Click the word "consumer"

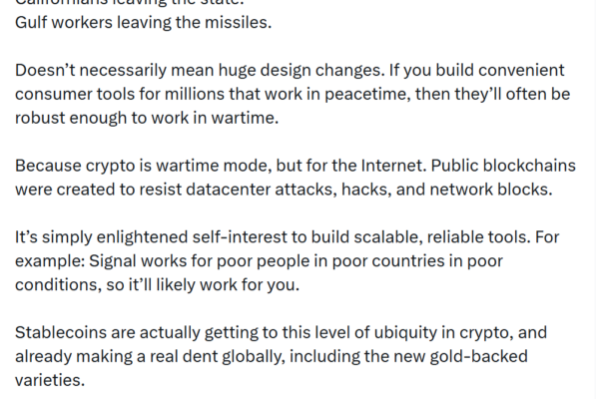coord(56,95)
